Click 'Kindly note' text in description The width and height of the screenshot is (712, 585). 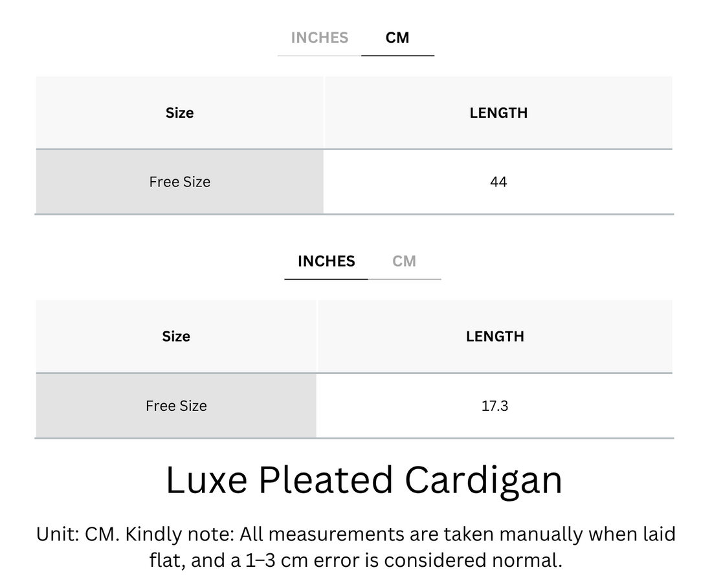[x=179, y=534]
